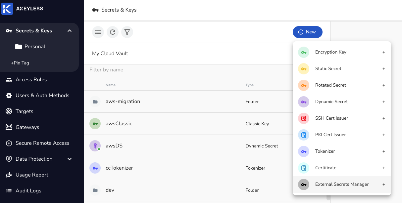The width and height of the screenshot is (402, 203).
Task: Open Usage Report page
Action: pyautogui.click(x=32, y=175)
